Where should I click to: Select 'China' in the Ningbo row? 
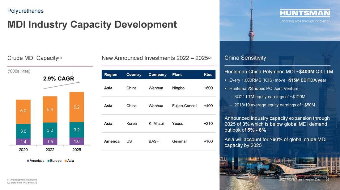point(131,88)
